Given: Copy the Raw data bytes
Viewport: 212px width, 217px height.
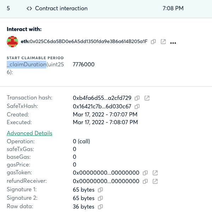Looking at the screenshot, I should point(100,207).
